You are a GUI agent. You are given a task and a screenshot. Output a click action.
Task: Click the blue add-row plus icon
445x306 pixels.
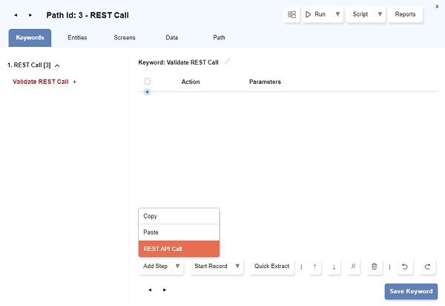(148, 91)
